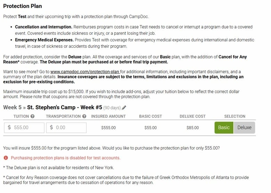This screenshot has height=193, width=271.
Task: Click the dollar sign in Transportation field
Action: 51,128
